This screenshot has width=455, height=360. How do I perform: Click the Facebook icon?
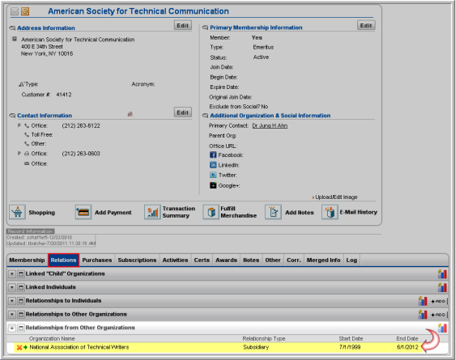pos(213,155)
